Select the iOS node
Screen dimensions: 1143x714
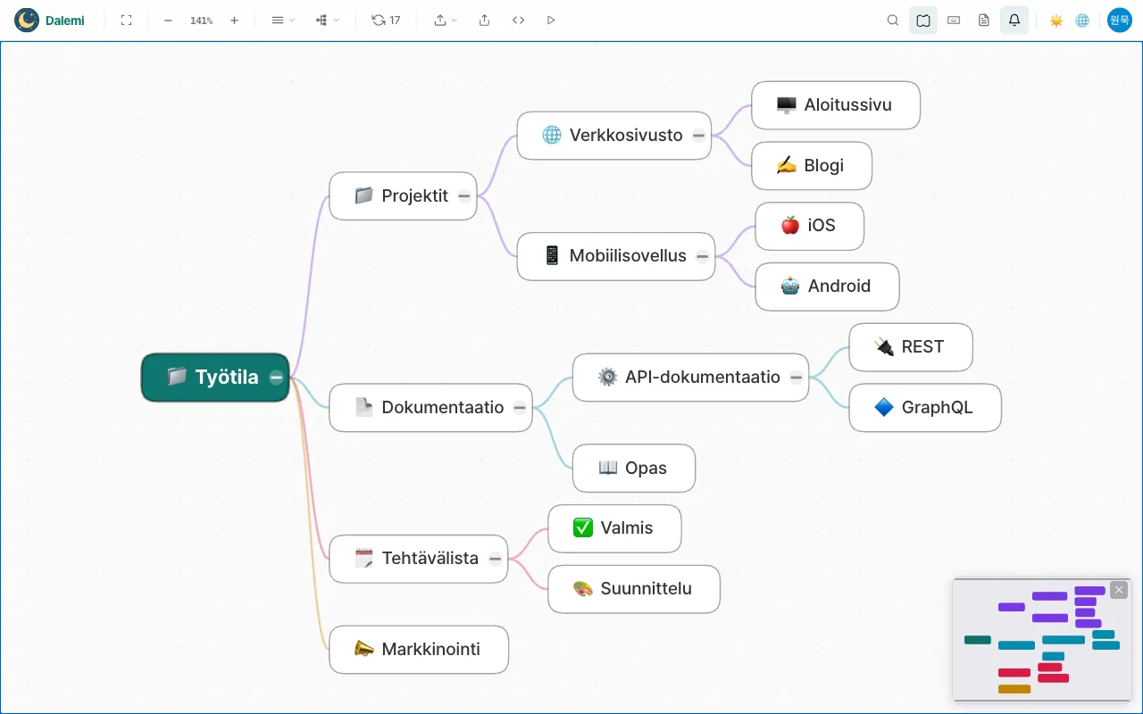pos(810,226)
